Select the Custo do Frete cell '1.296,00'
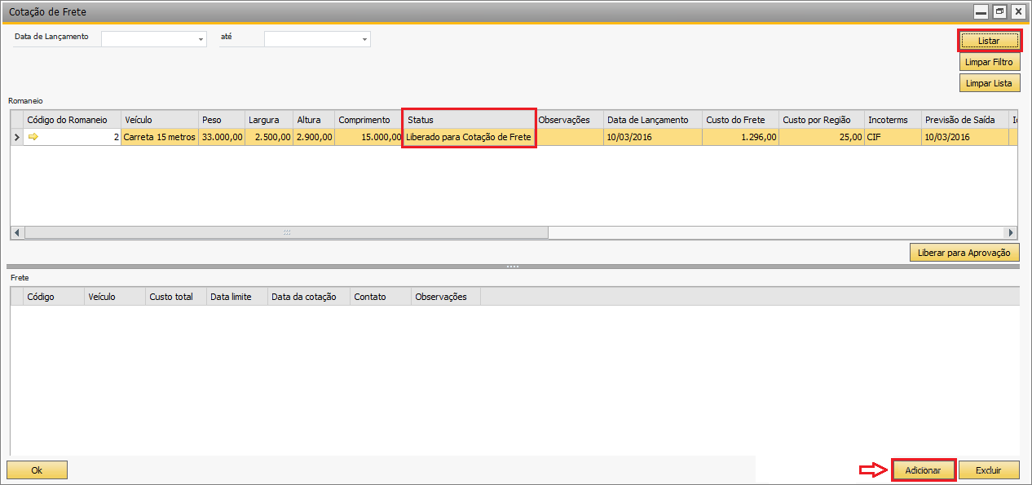 [x=740, y=138]
